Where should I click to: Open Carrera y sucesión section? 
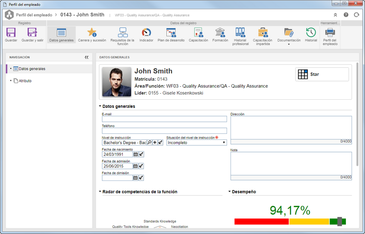(x=92, y=35)
